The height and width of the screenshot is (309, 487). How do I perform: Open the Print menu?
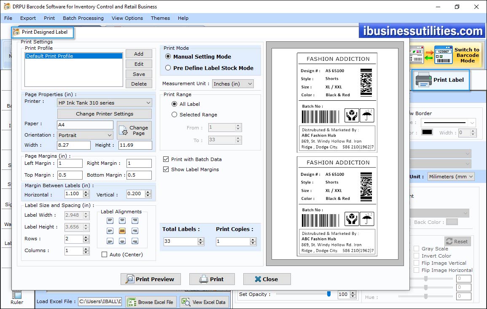(49, 18)
